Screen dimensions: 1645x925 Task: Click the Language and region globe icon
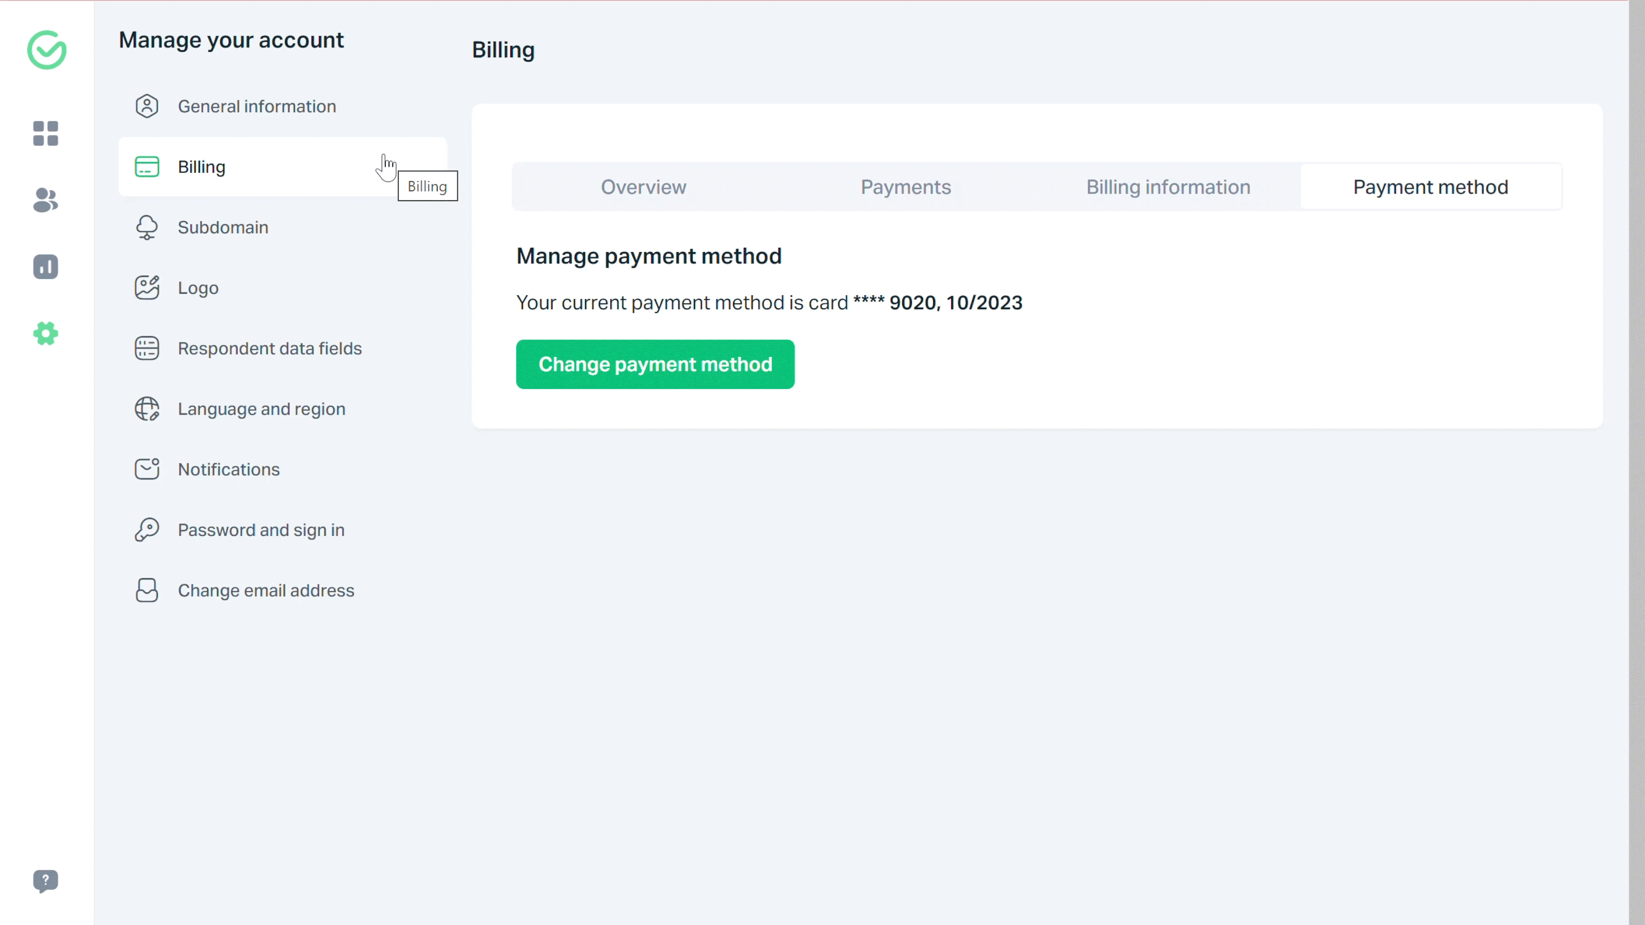point(147,409)
